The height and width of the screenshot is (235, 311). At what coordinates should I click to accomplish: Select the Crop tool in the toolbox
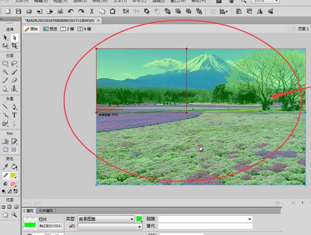tap(14, 46)
